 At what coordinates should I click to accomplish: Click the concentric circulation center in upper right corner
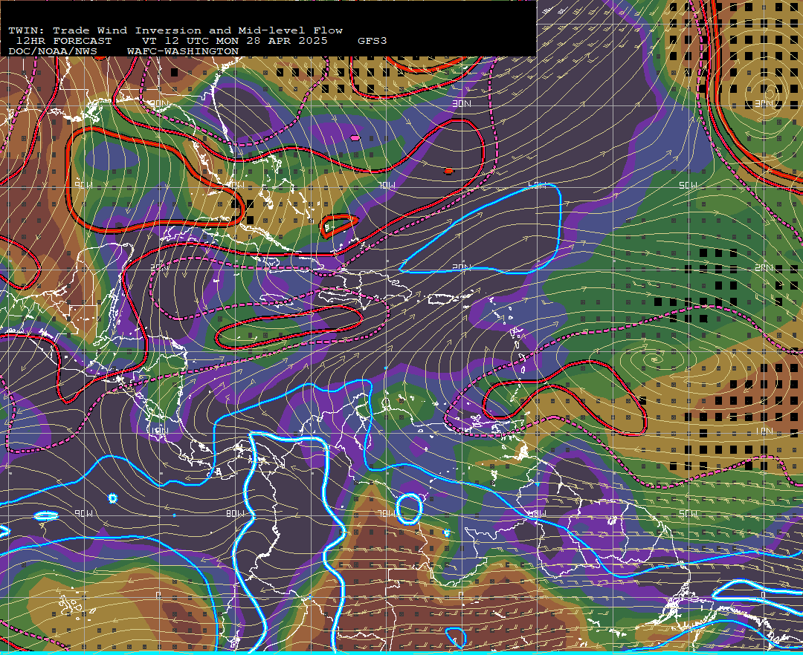point(769,93)
